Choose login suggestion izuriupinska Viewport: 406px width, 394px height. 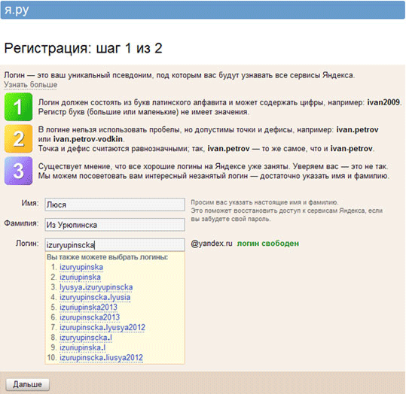(80, 277)
